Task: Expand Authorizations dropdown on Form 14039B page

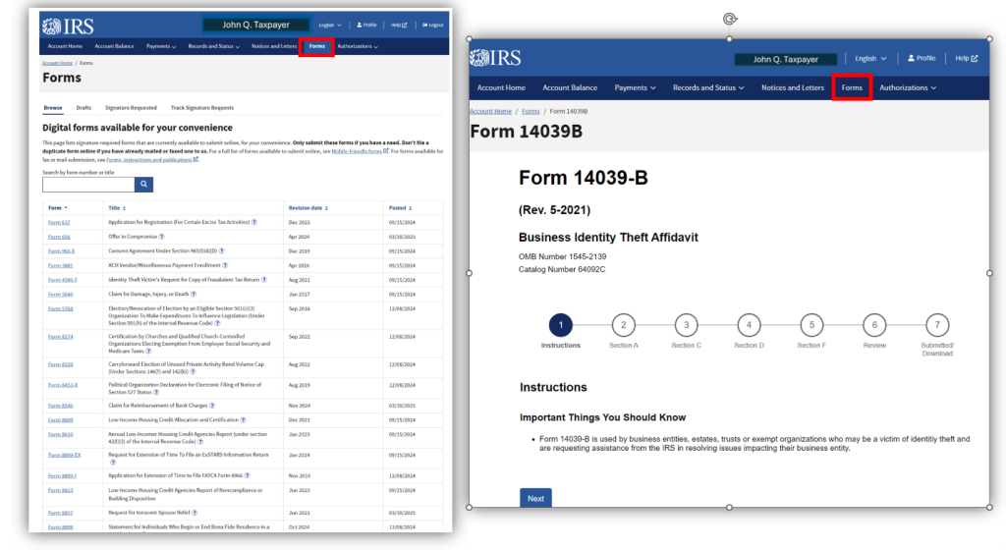Action: coord(907,87)
